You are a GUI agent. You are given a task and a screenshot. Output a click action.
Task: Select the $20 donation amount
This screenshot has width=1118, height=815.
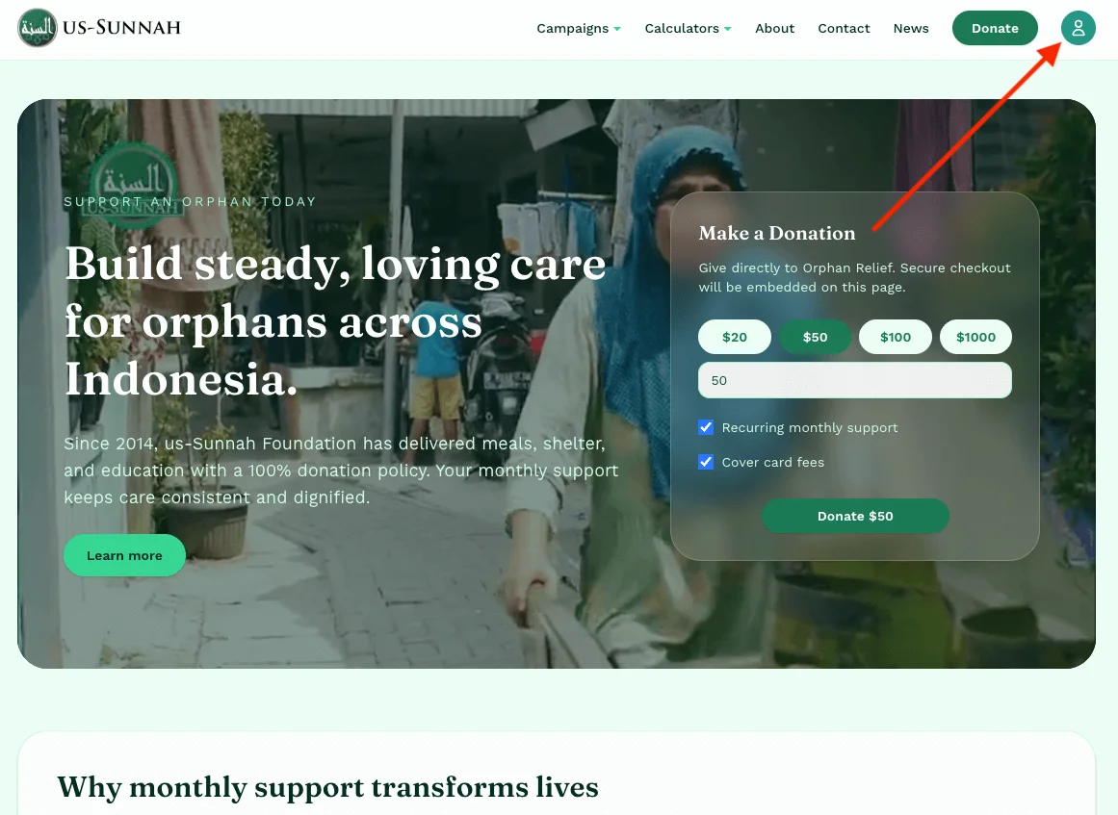coord(735,337)
